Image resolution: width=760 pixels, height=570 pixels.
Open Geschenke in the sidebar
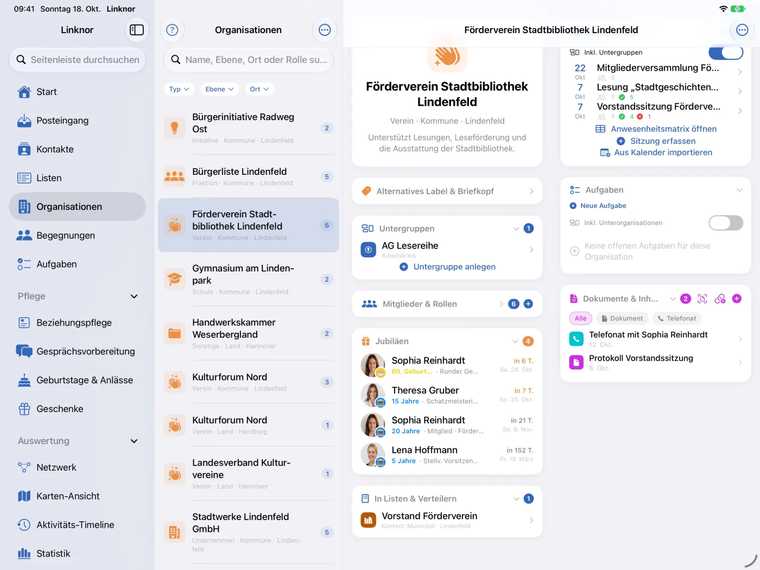pyautogui.click(x=77, y=409)
